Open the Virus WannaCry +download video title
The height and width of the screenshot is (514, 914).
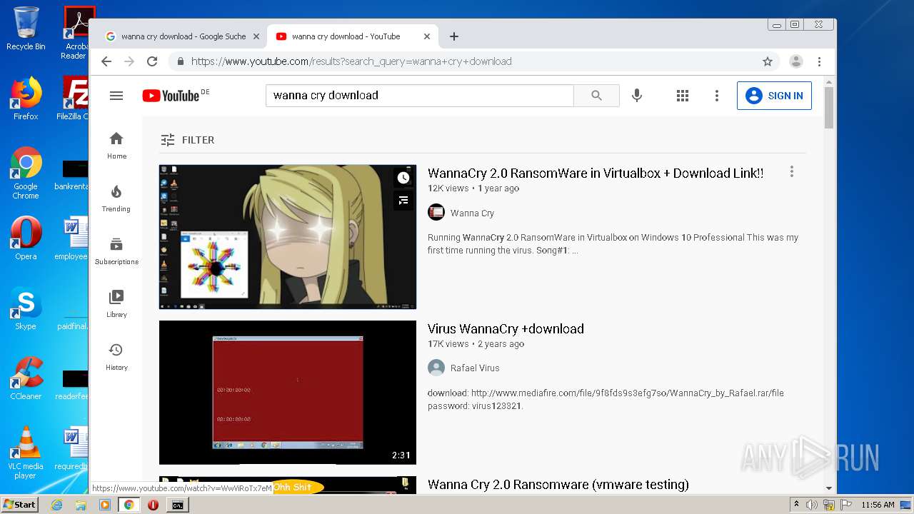click(506, 329)
